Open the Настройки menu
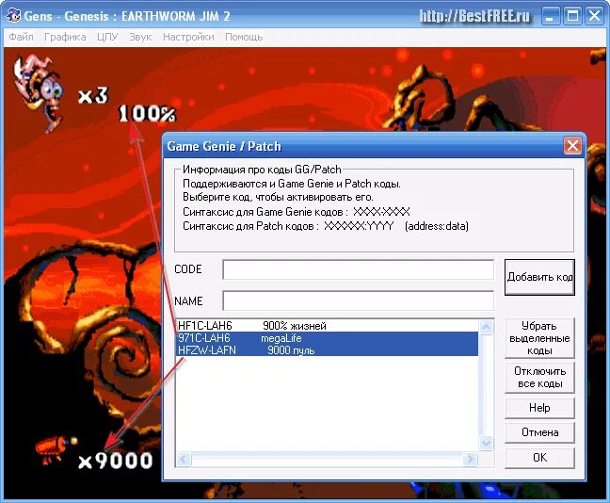610x503 pixels. (188, 37)
